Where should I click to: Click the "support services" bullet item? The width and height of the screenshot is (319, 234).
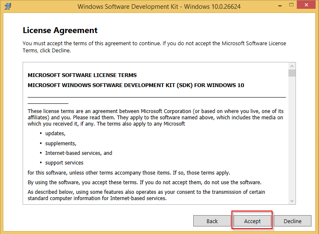(x=64, y=162)
